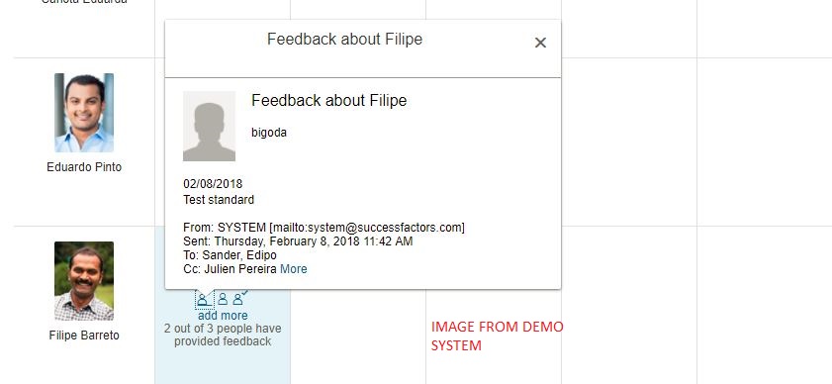Click the 02/08/2018 date text

tap(213, 184)
